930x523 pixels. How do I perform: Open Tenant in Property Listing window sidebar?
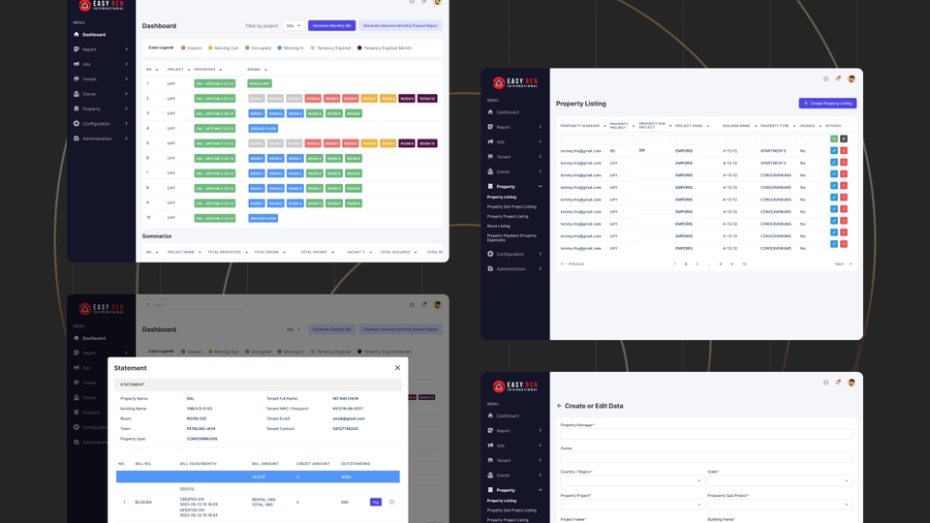tap(503, 157)
